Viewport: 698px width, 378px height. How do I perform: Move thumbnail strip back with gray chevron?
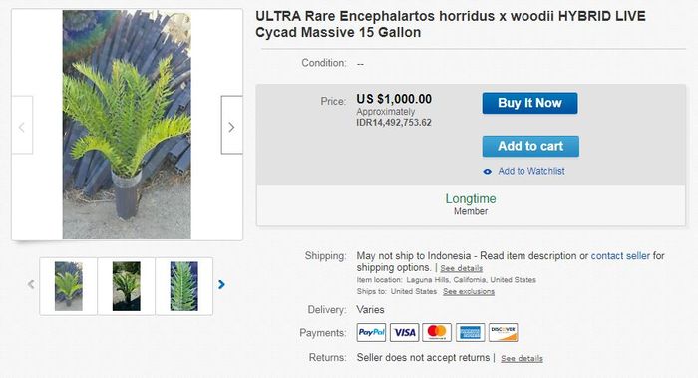click(x=31, y=284)
